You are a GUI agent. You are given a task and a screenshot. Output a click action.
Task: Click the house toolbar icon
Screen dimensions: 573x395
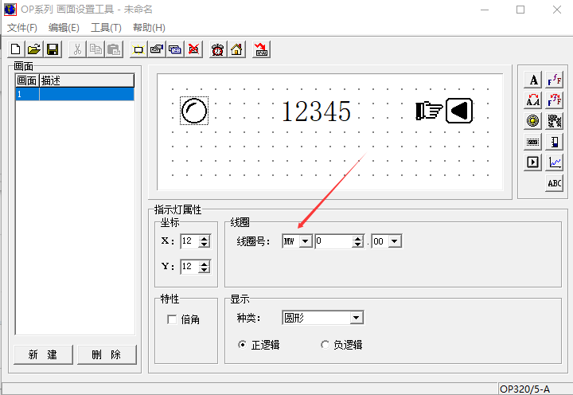pyautogui.click(x=236, y=49)
